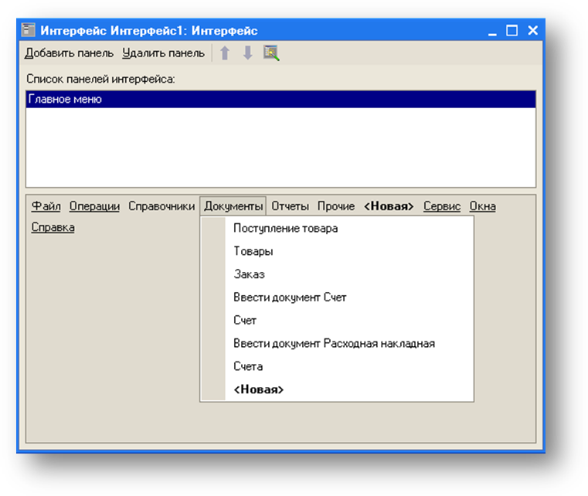Image resolution: width=588 pixels, height=496 pixels.
Task: Open the panel properties magnifier icon
Action: pyautogui.click(x=271, y=53)
